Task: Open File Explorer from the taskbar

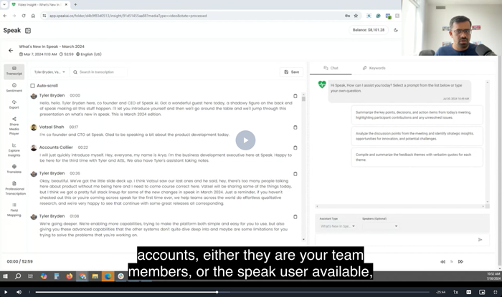Action: [x=95, y=276]
